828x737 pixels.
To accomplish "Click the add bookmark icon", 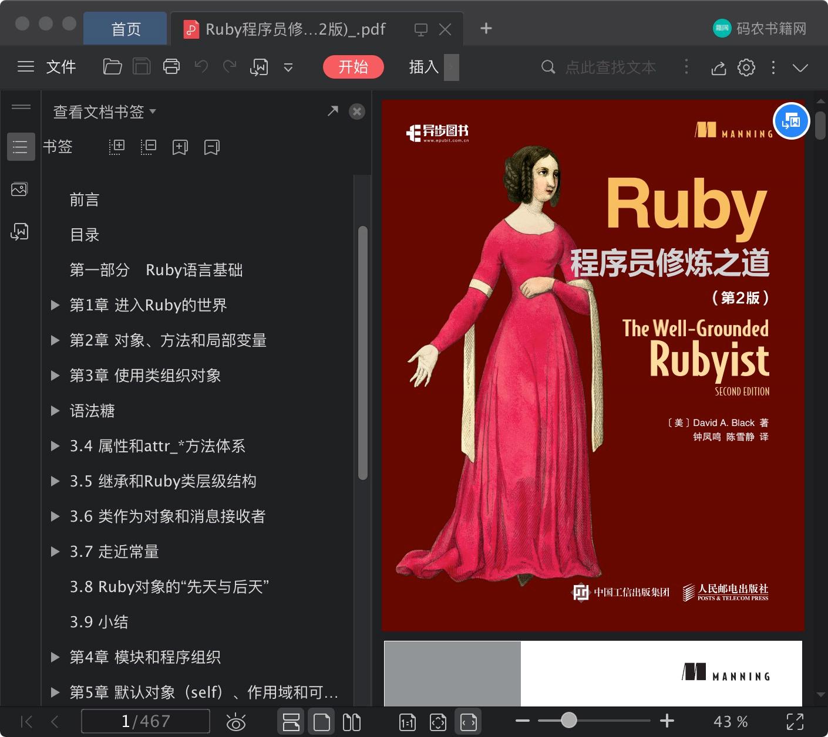I will 180,147.
